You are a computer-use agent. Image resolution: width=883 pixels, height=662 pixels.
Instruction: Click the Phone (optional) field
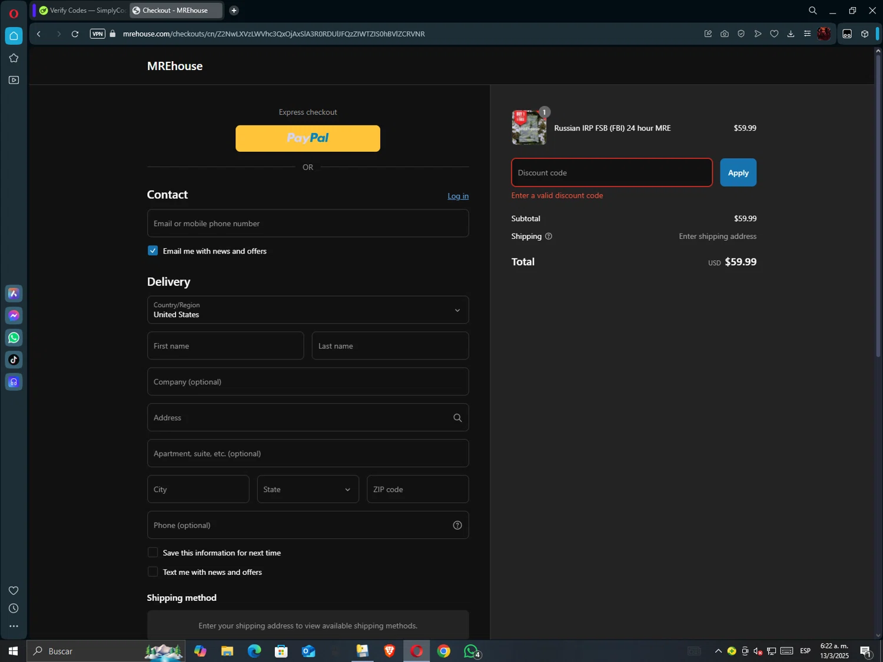pos(308,525)
